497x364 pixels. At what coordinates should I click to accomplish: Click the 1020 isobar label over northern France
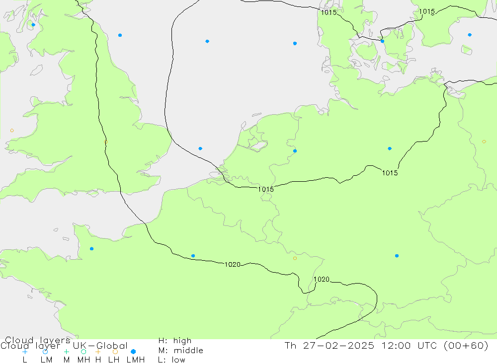click(232, 265)
